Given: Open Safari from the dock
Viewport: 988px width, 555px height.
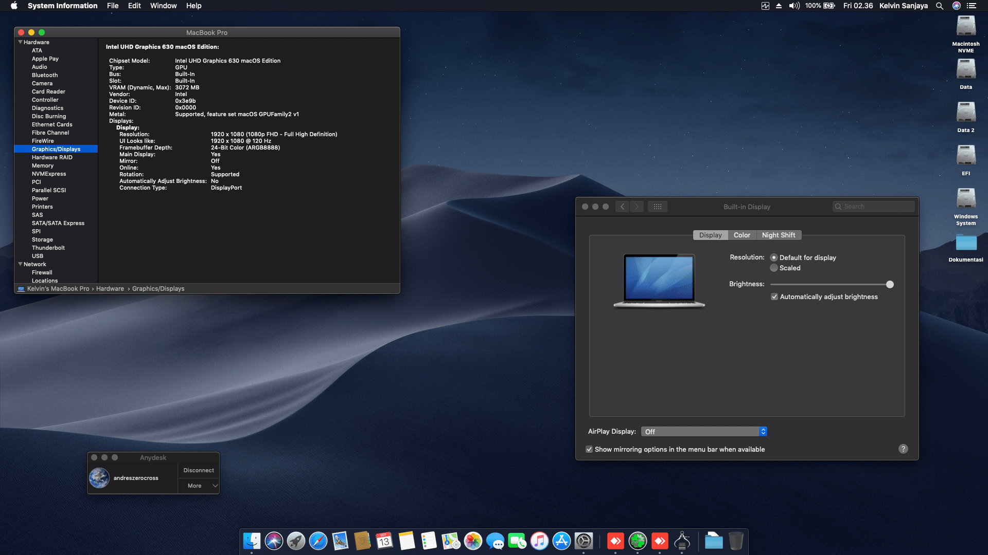Looking at the screenshot, I should [x=318, y=541].
